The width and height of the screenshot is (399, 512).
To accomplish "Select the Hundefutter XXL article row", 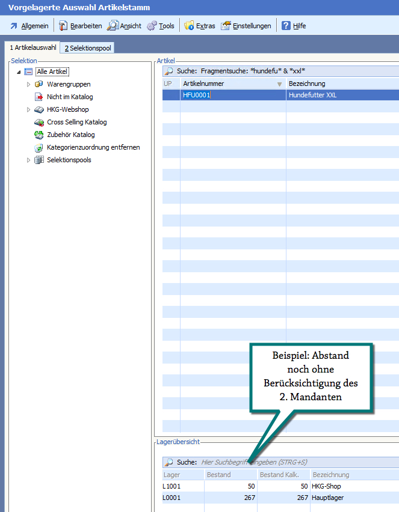I will (312, 96).
